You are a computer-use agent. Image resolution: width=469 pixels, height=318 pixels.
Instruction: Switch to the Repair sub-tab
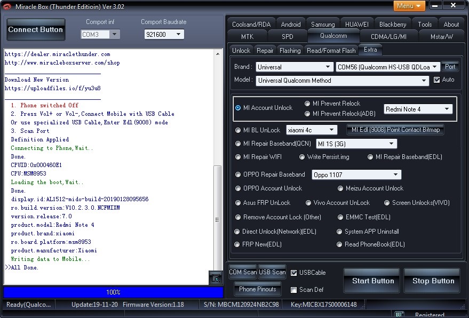(265, 51)
